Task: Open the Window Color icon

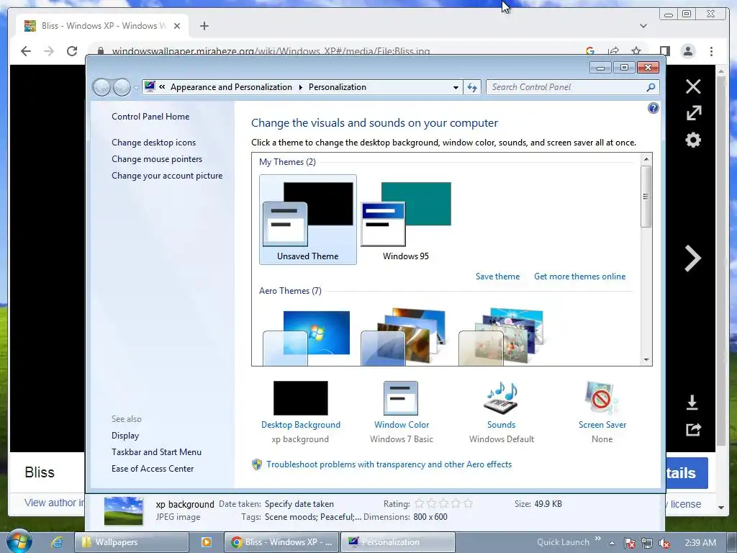Action: point(401,397)
